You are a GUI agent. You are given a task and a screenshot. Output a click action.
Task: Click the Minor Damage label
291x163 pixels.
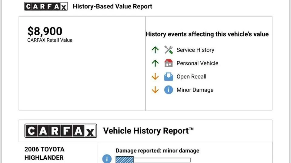tap(195, 90)
